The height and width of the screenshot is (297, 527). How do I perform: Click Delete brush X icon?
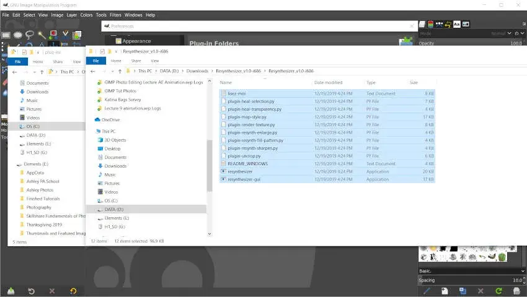tap(480, 291)
